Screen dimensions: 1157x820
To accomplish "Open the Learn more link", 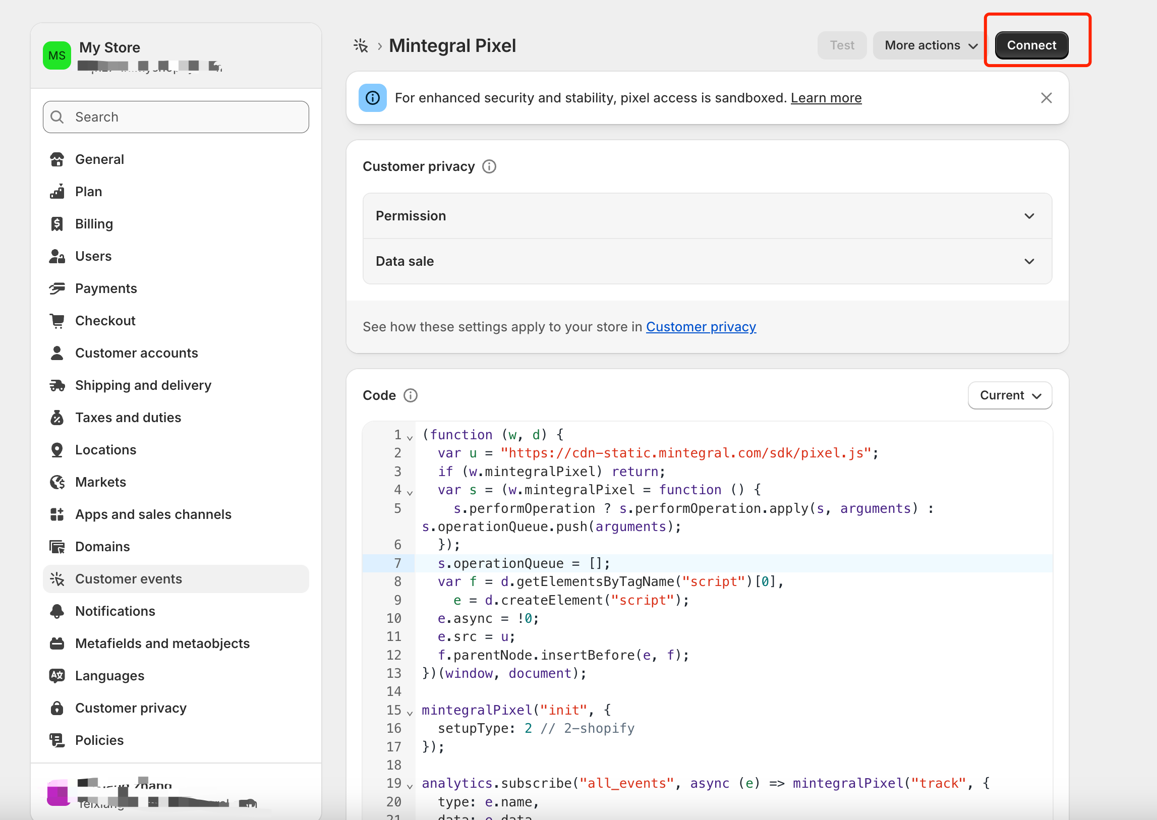I will point(826,98).
